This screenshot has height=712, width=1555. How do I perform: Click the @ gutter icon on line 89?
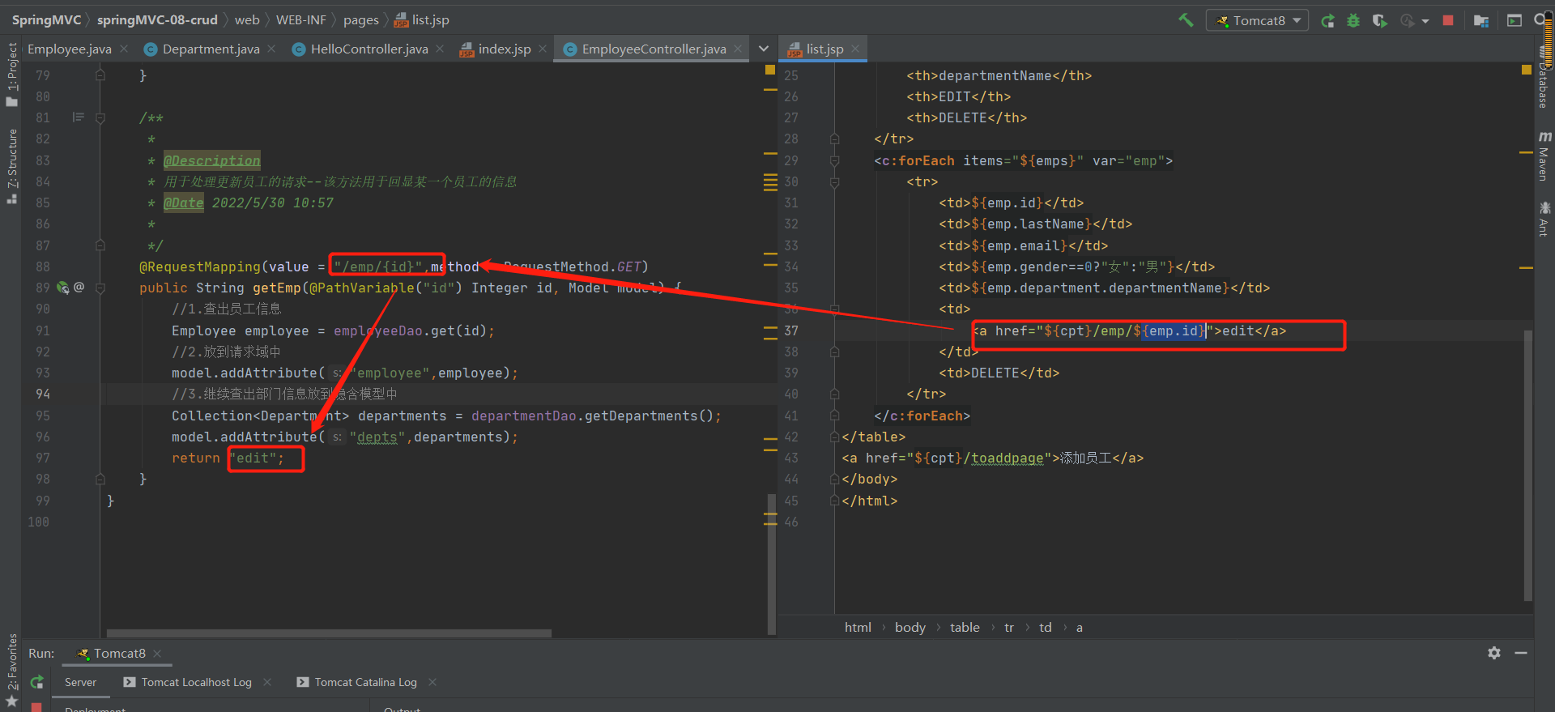[x=79, y=287]
